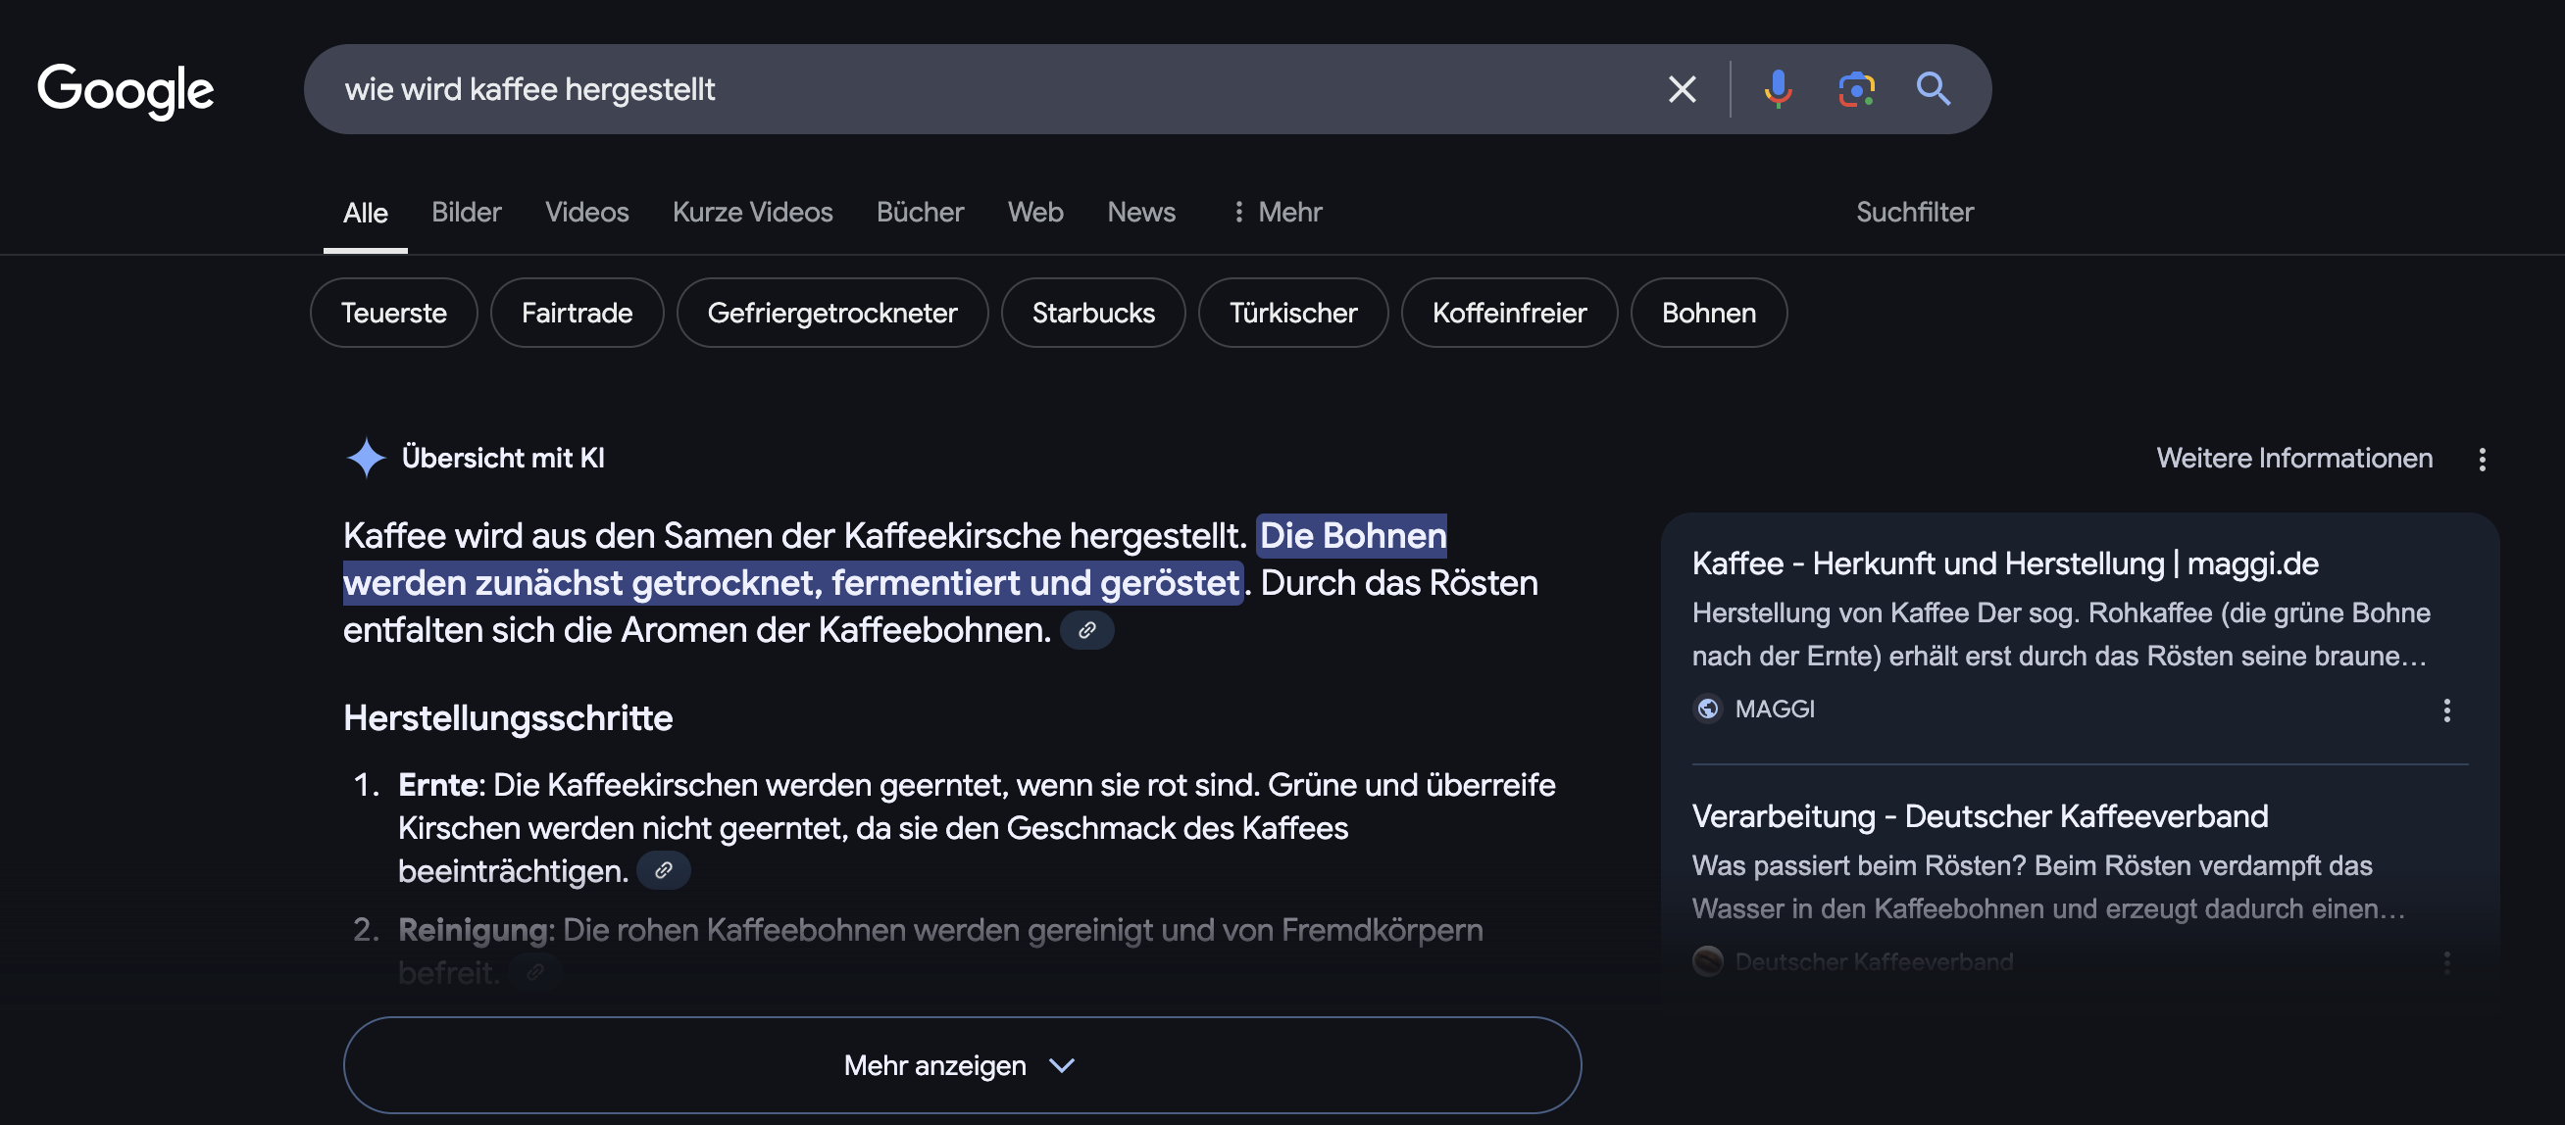Open three-dot menu for MAGGI source
Screen dimensions: 2565x1125
tap(2446, 709)
